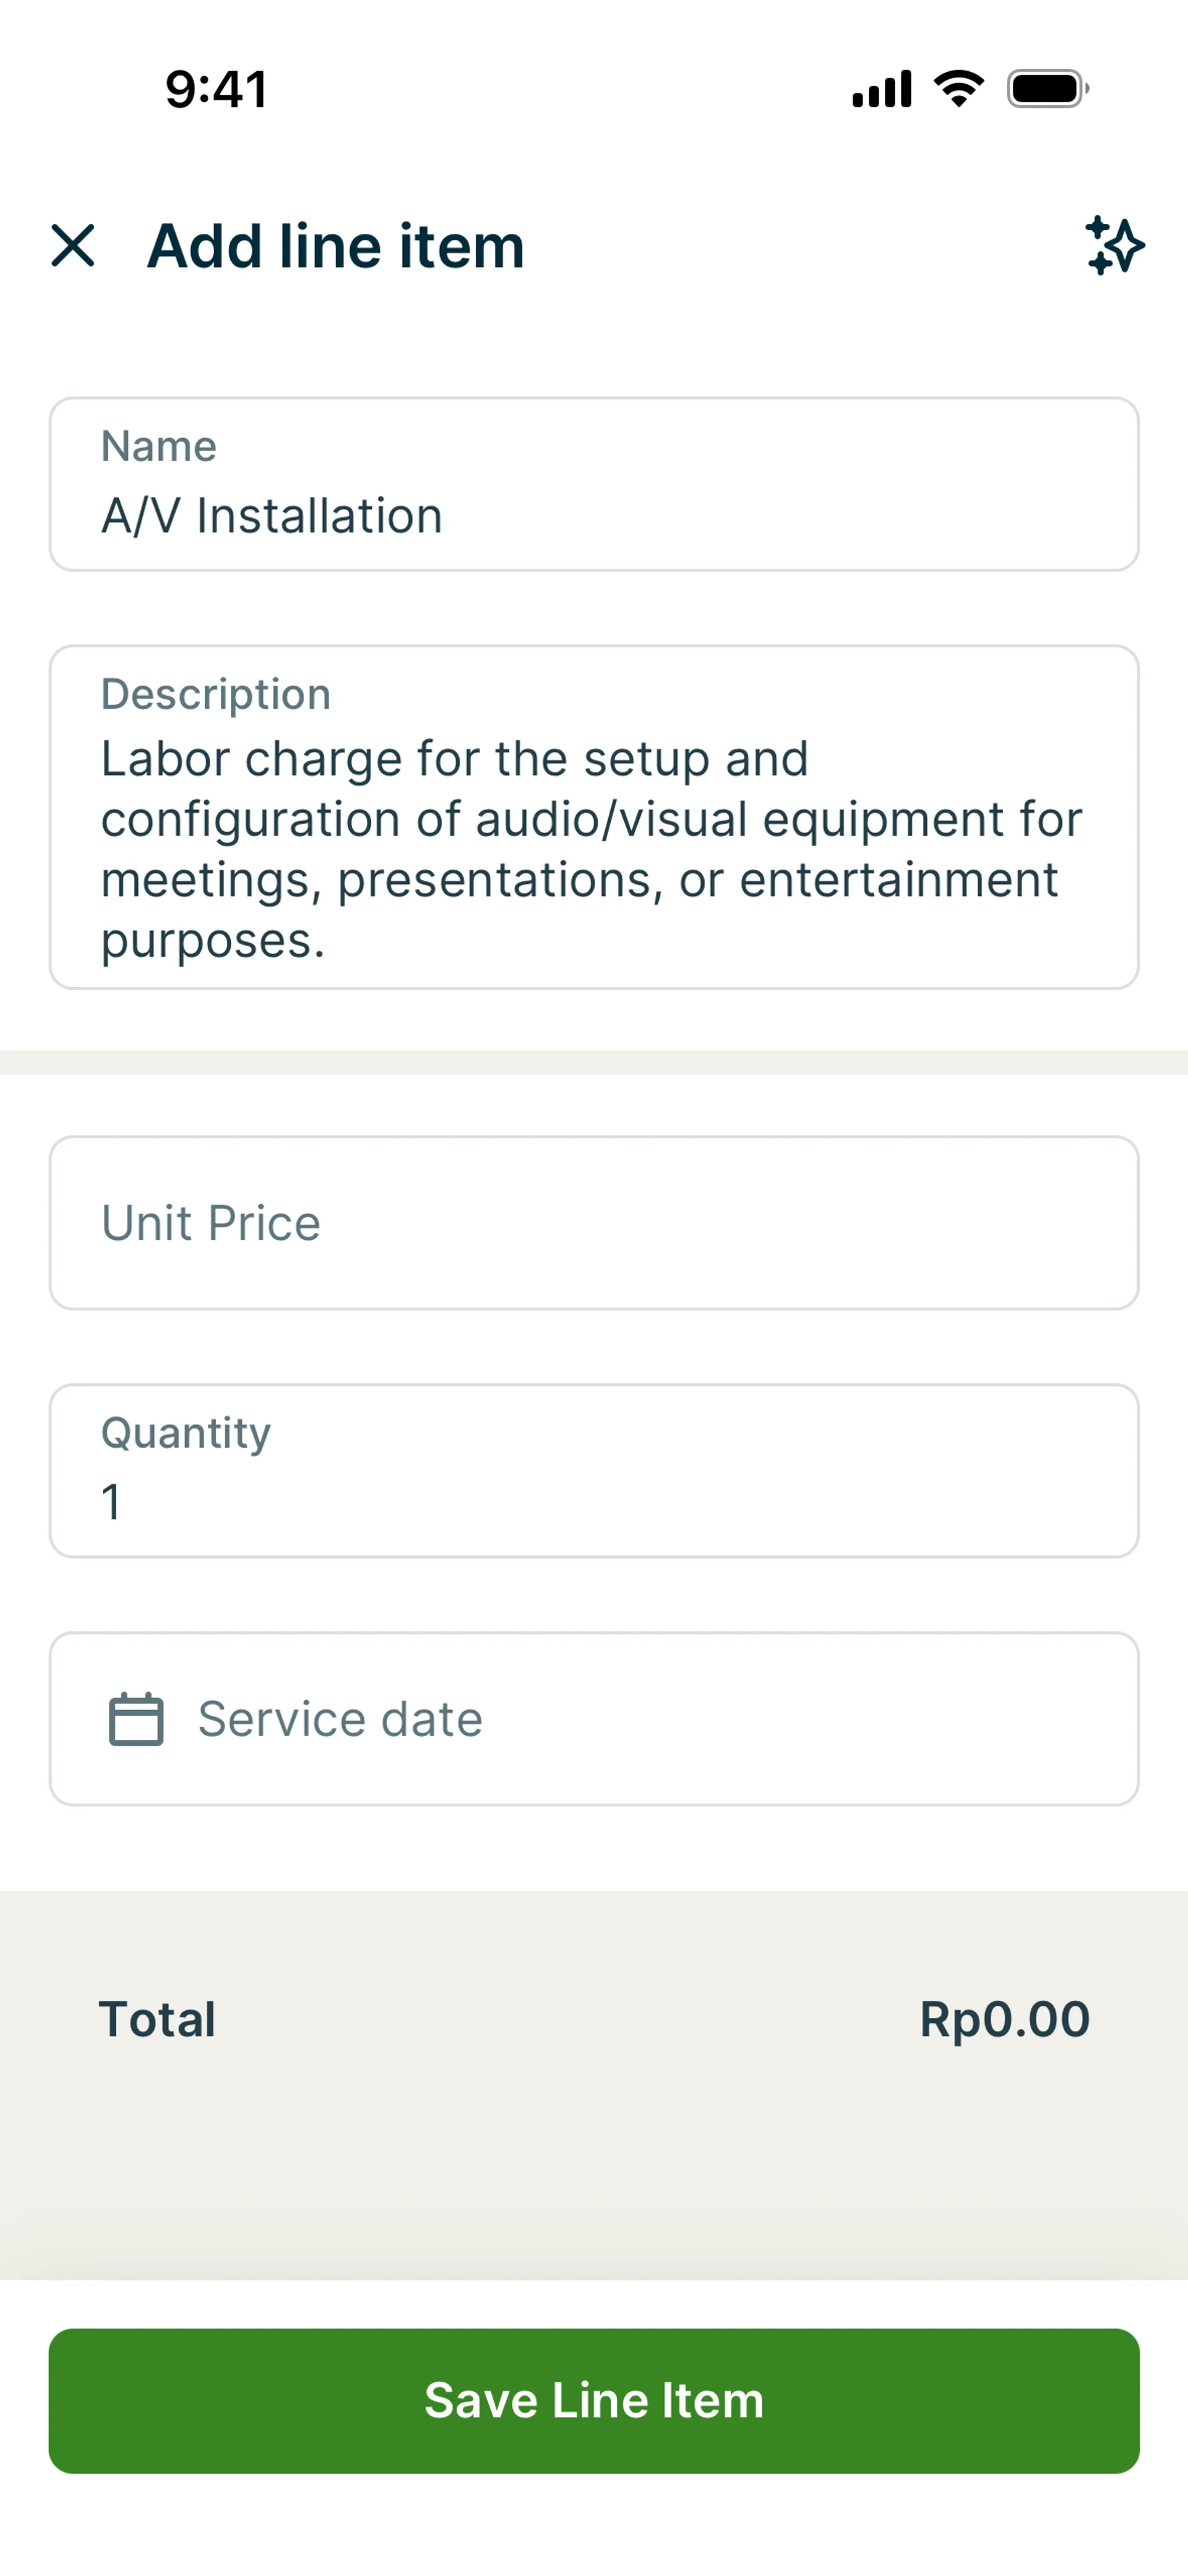Click the word 'purposes.' in description
The width and height of the screenshot is (1188, 2576).
[213, 941]
